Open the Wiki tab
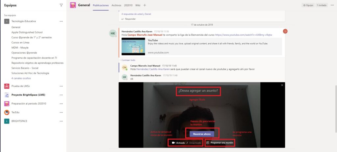Viewport: 337px width, 152px height. coord(138,5)
